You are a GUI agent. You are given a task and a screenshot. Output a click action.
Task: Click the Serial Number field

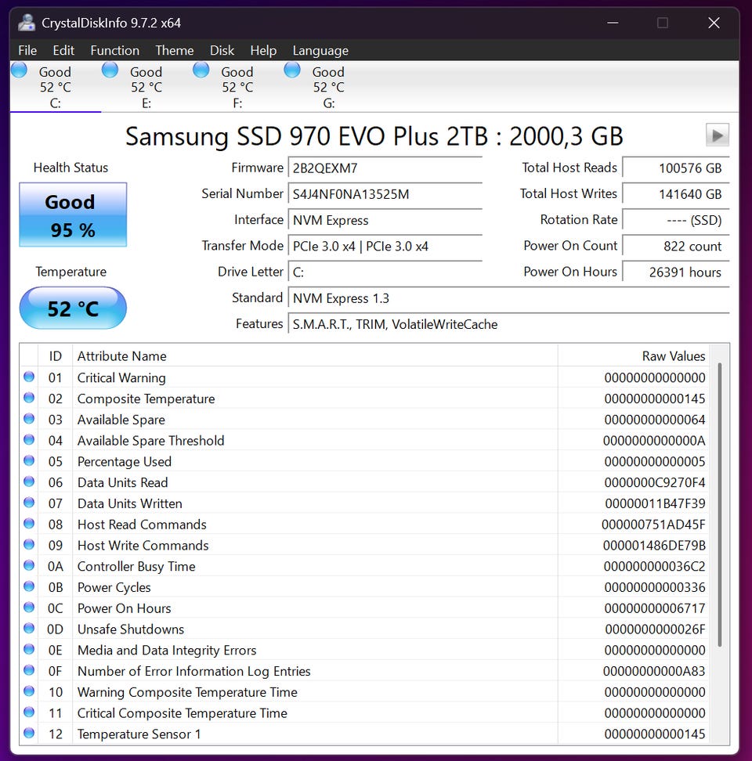pyautogui.click(x=385, y=194)
